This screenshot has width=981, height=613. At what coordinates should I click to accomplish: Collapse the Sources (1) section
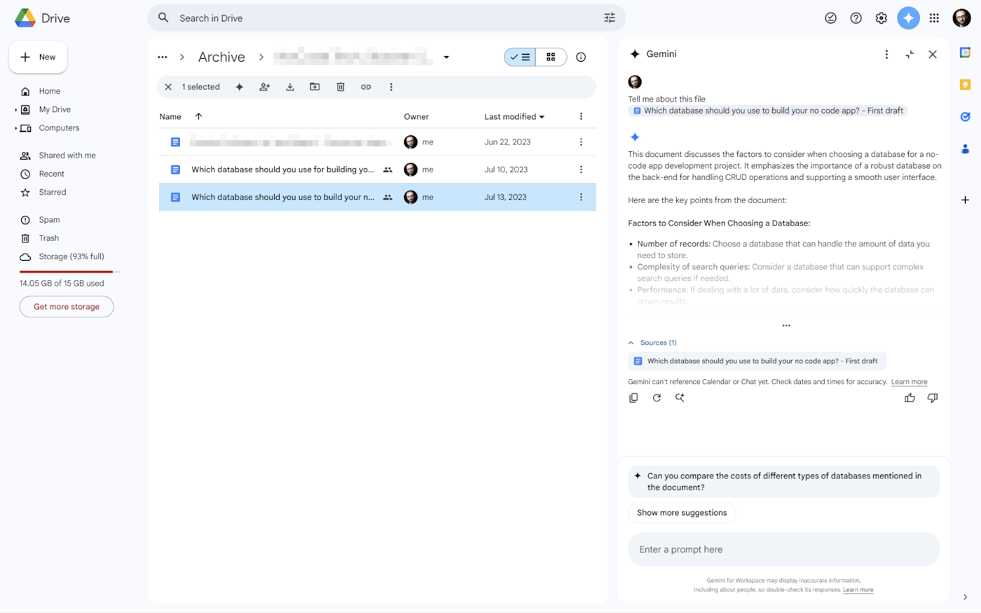point(652,343)
